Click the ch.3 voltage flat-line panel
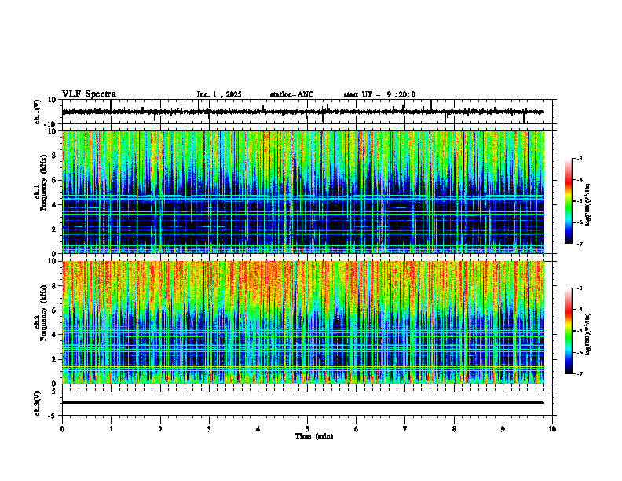Image resolution: width=622 pixels, height=481 pixels. coord(309,403)
